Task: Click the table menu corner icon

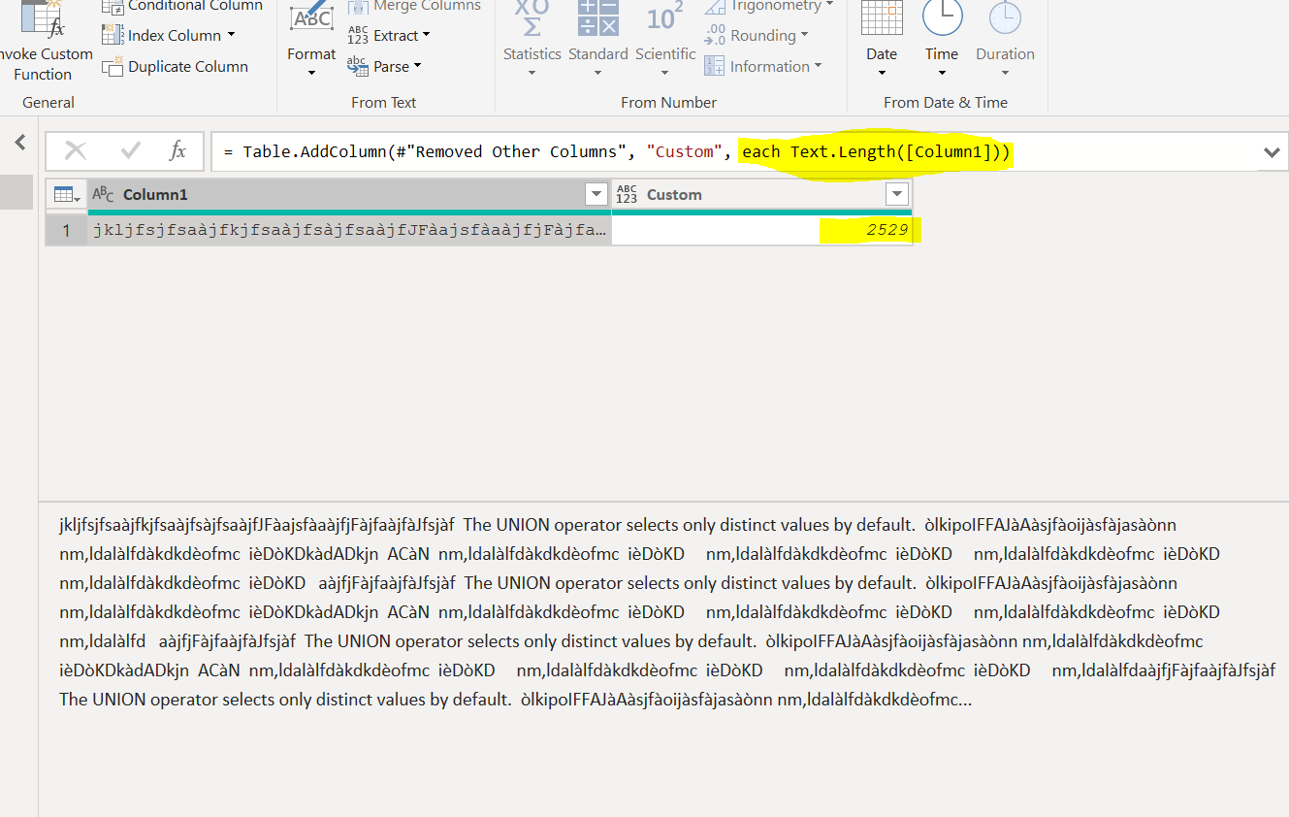Action: tap(66, 195)
